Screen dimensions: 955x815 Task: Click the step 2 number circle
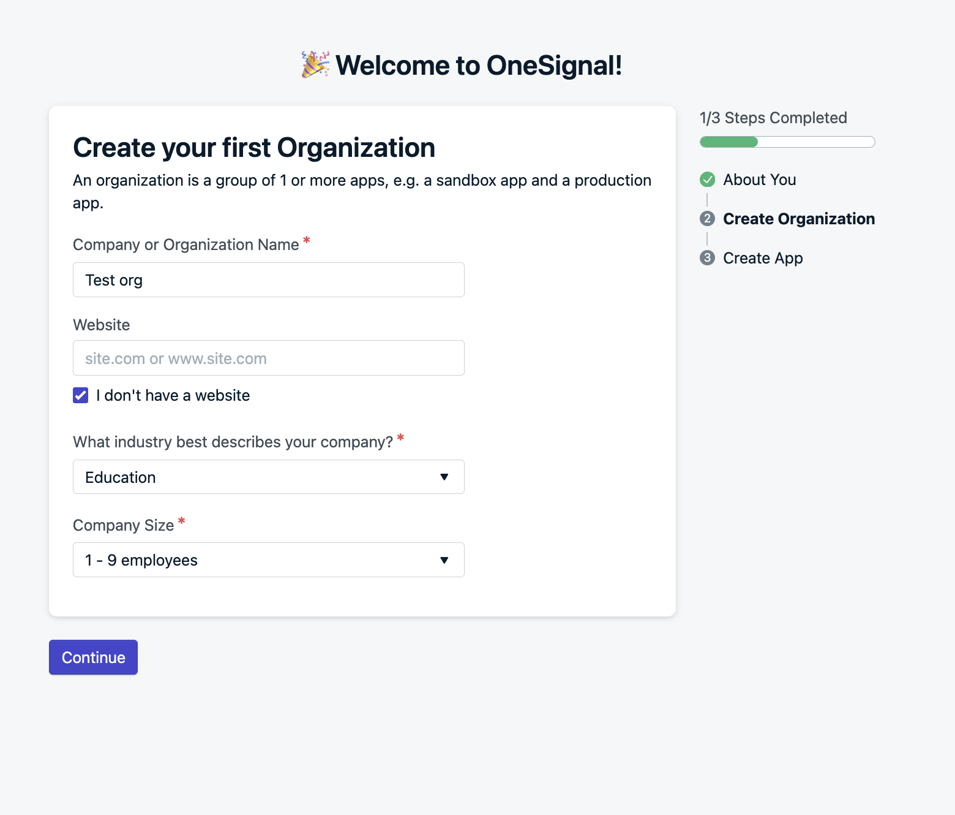click(707, 219)
